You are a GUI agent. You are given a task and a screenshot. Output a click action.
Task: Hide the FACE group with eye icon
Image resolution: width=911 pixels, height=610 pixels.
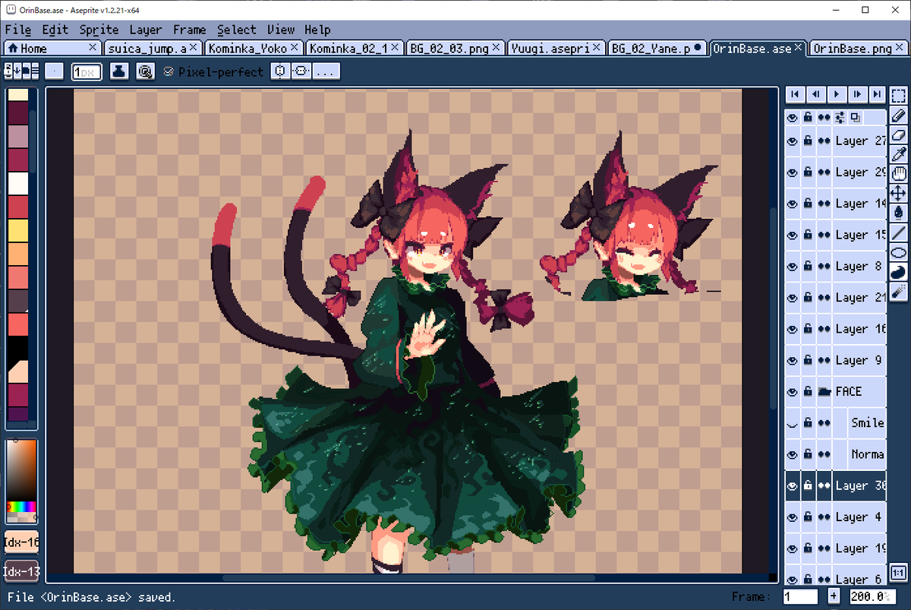click(793, 391)
